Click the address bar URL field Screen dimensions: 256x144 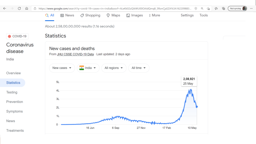tap(115, 8)
